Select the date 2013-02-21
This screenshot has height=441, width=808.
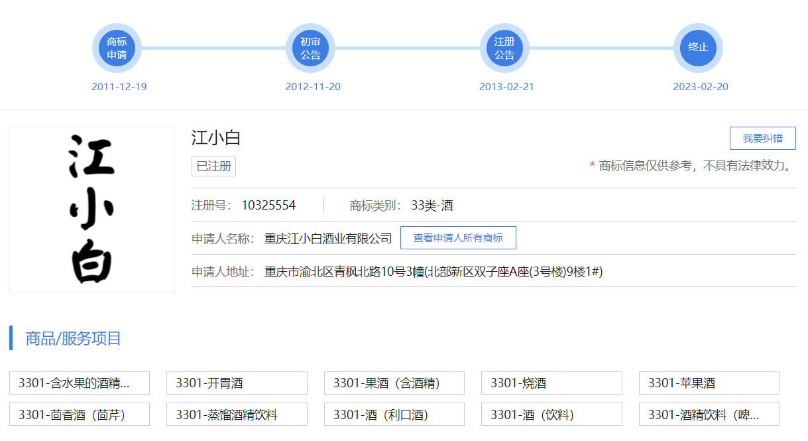(x=506, y=87)
